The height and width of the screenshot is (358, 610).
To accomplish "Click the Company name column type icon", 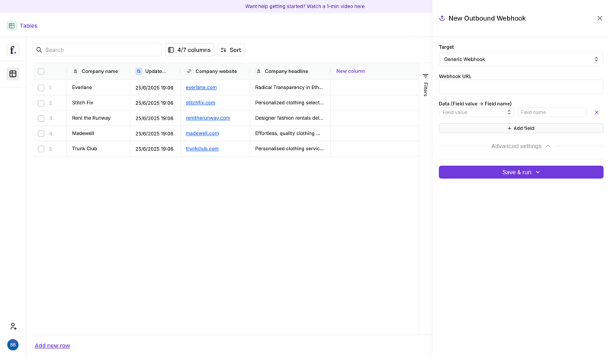I will (75, 72).
